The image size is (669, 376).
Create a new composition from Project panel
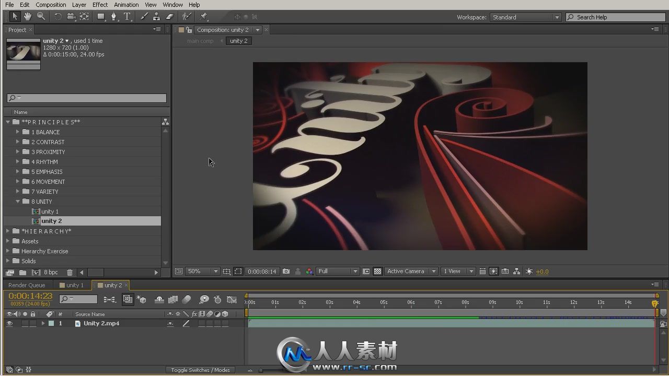pyautogui.click(x=36, y=272)
